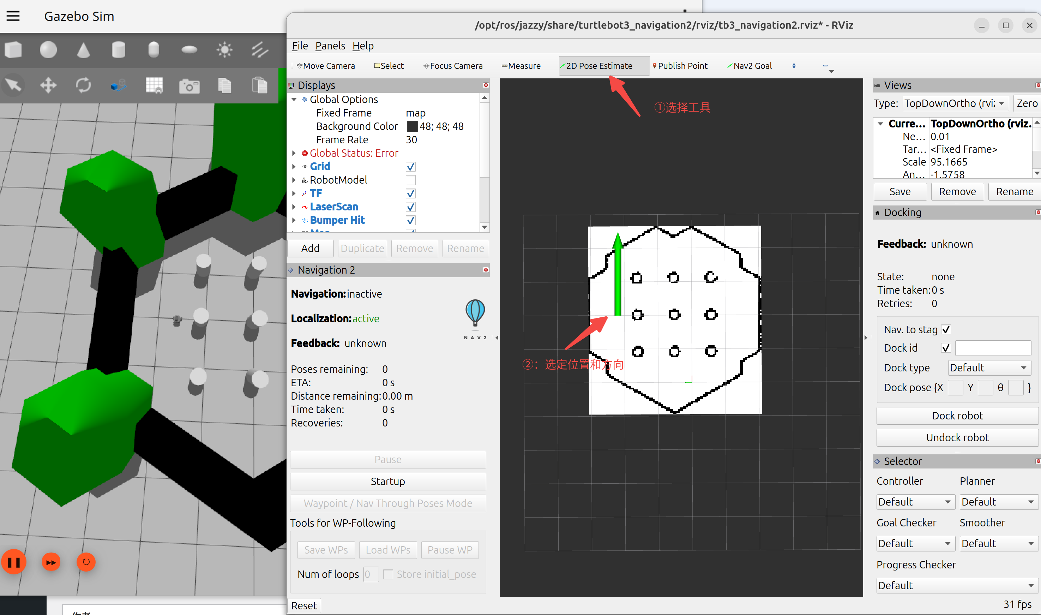1041x615 pixels.
Task: Activate Focus Camera tool
Action: pos(453,66)
